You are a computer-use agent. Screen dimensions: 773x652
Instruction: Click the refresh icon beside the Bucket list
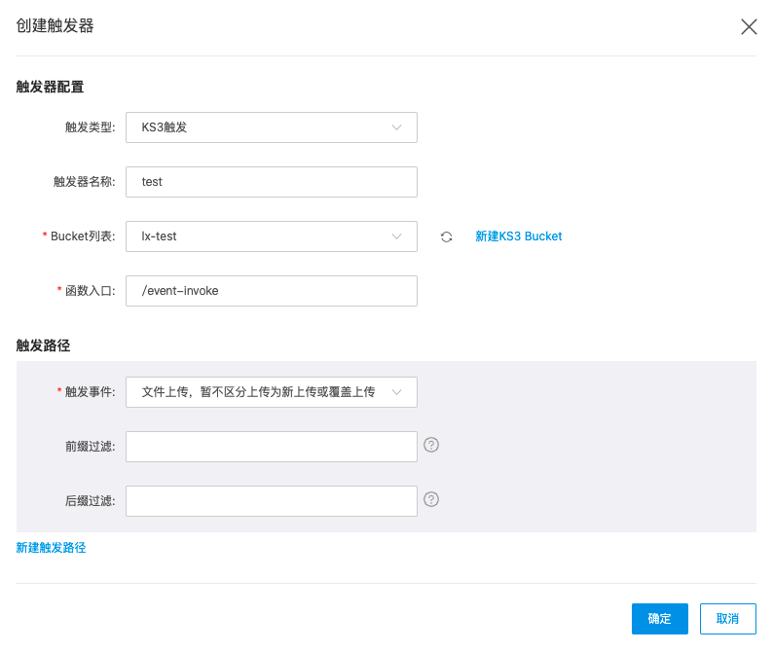[x=447, y=236]
